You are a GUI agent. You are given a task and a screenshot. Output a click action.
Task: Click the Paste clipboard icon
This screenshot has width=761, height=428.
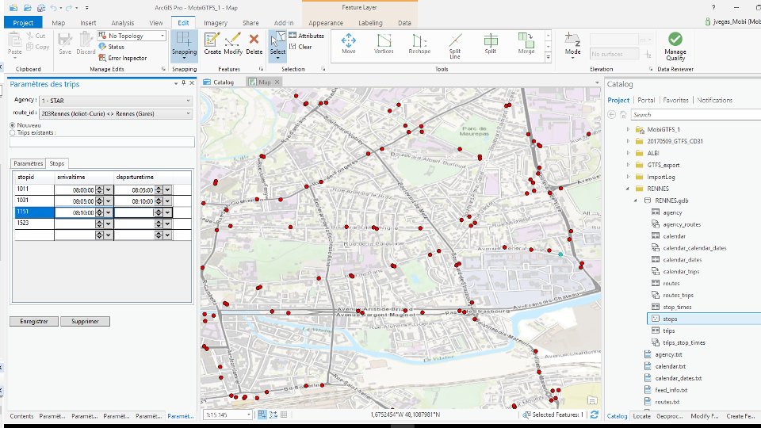click(14, 44)
